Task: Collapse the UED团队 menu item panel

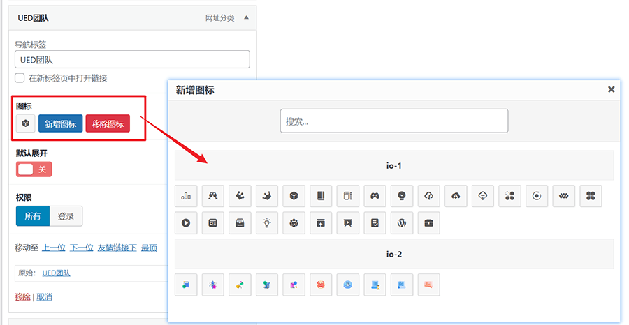Action: click(x=246, y=18)
